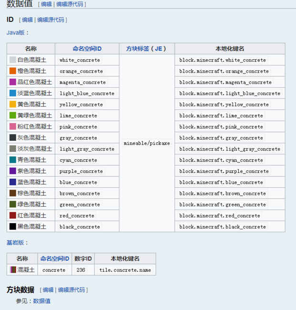
Task: Click the 淡灰色混凝土 name cell
Action: click(x=31, y=149)
